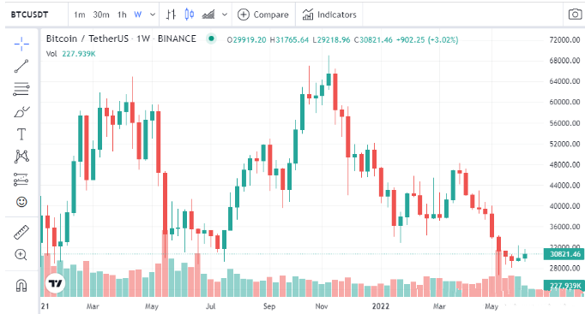Open the Indicators menu

click(x=329, y=15)
